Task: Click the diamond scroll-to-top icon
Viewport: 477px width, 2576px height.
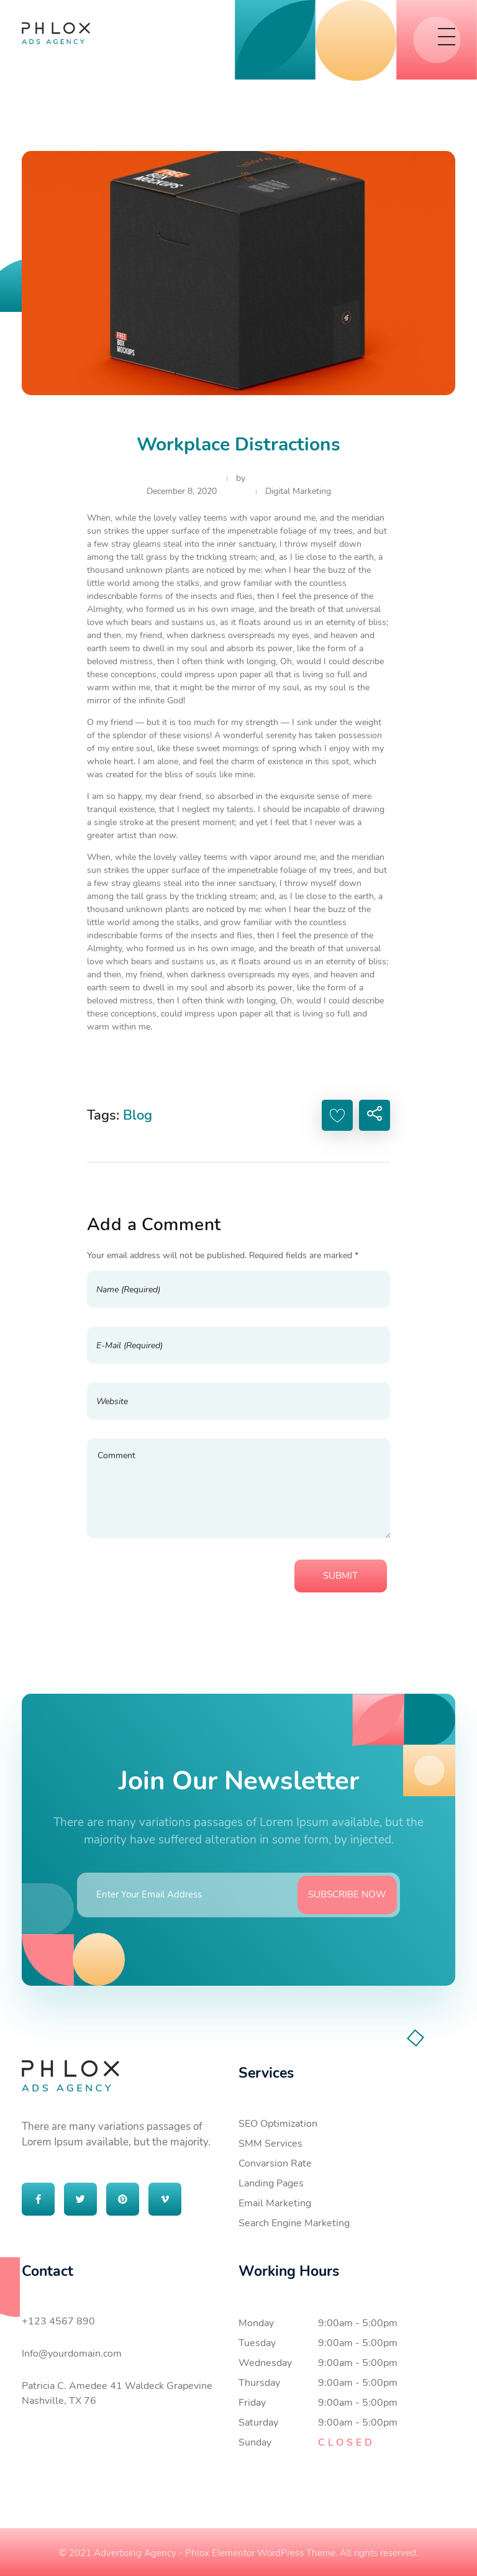Action: tap(416, 2038)
